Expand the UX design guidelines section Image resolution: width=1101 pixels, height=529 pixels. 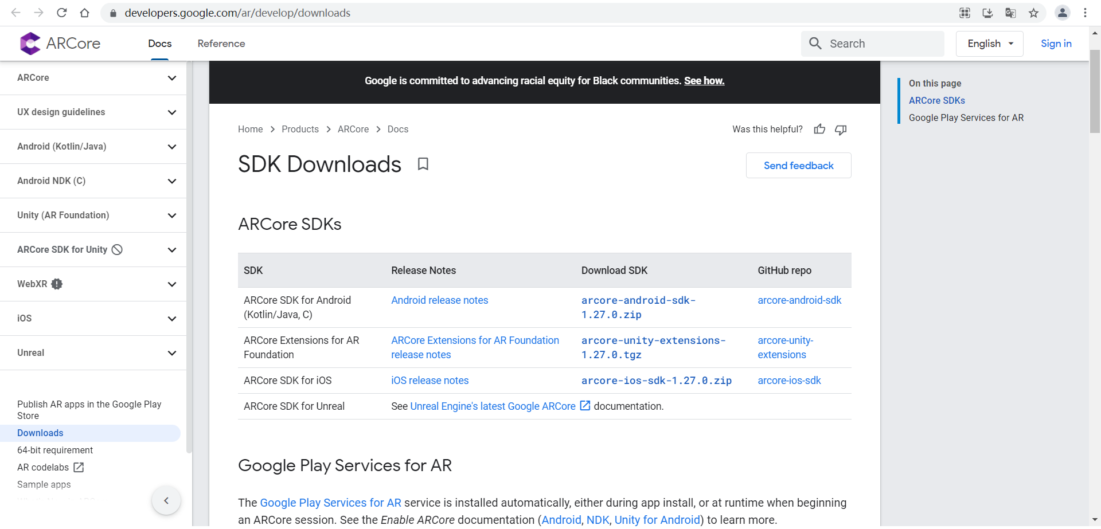pyautogui.click(x=171, y=112)
